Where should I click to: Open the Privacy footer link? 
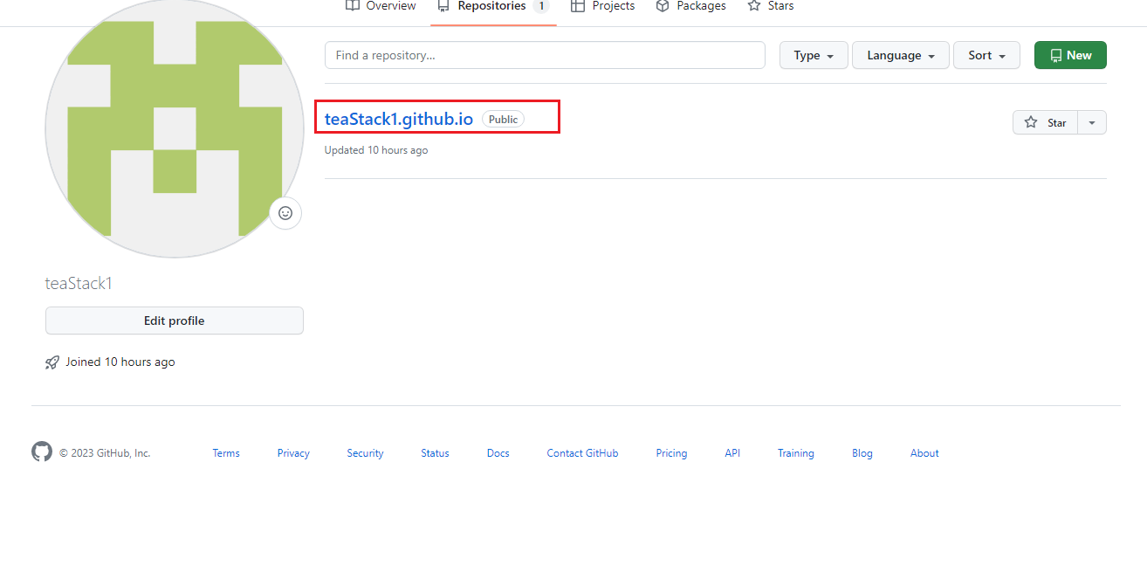pyautogui.click(x=293, y=453)
